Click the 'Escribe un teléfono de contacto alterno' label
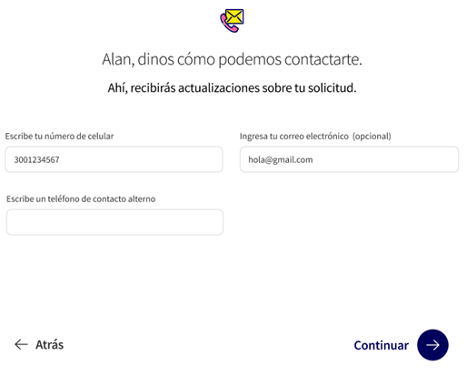The height and width of the screenshot is (376, 467). (81, 198)
